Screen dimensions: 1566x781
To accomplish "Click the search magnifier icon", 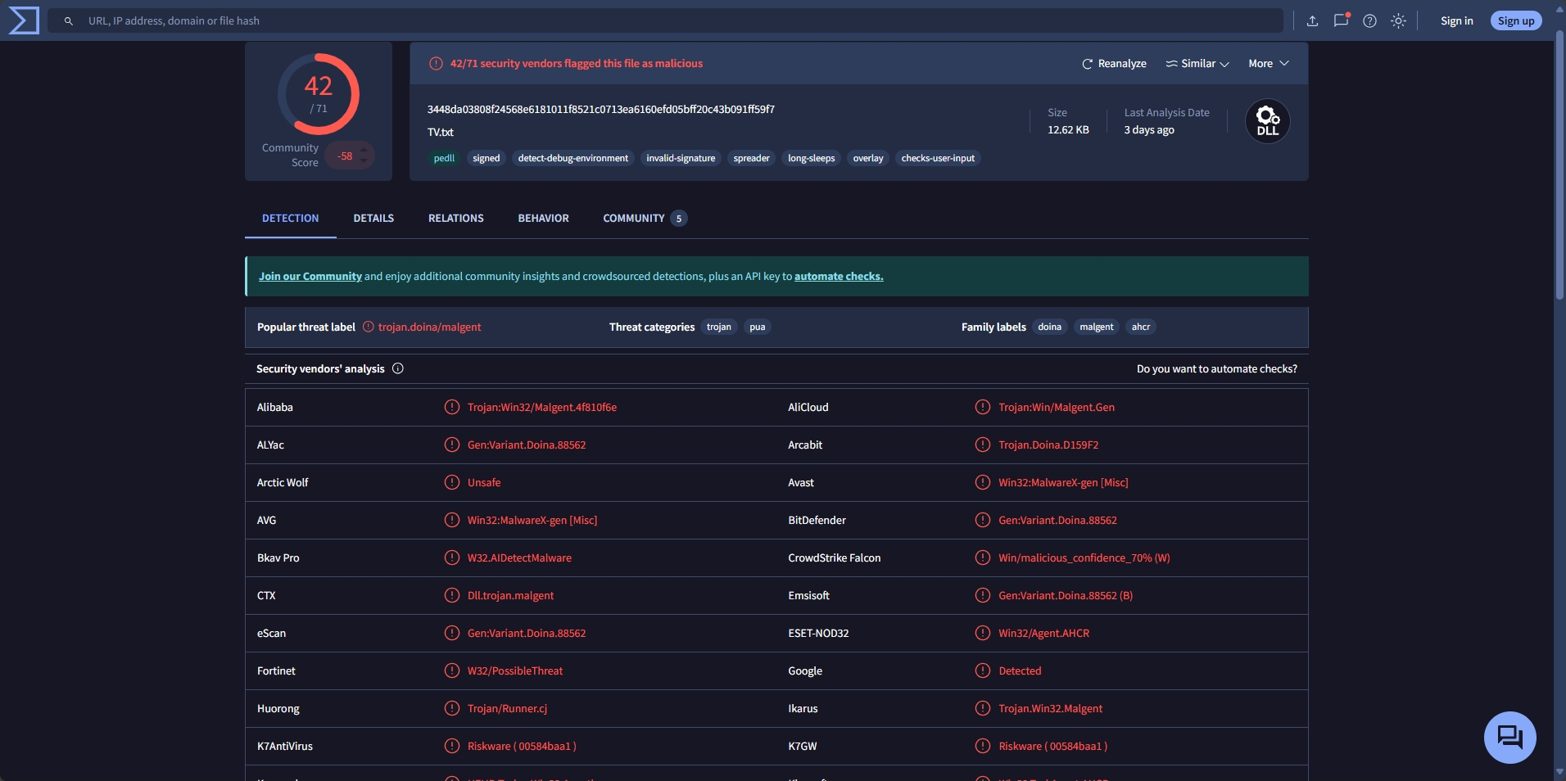I will point(70,20).
